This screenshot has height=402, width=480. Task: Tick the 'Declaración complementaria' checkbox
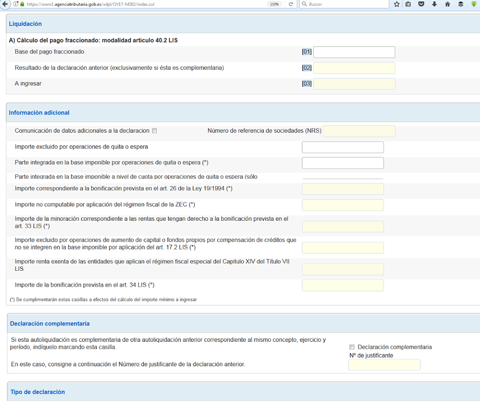coord(351,347)
